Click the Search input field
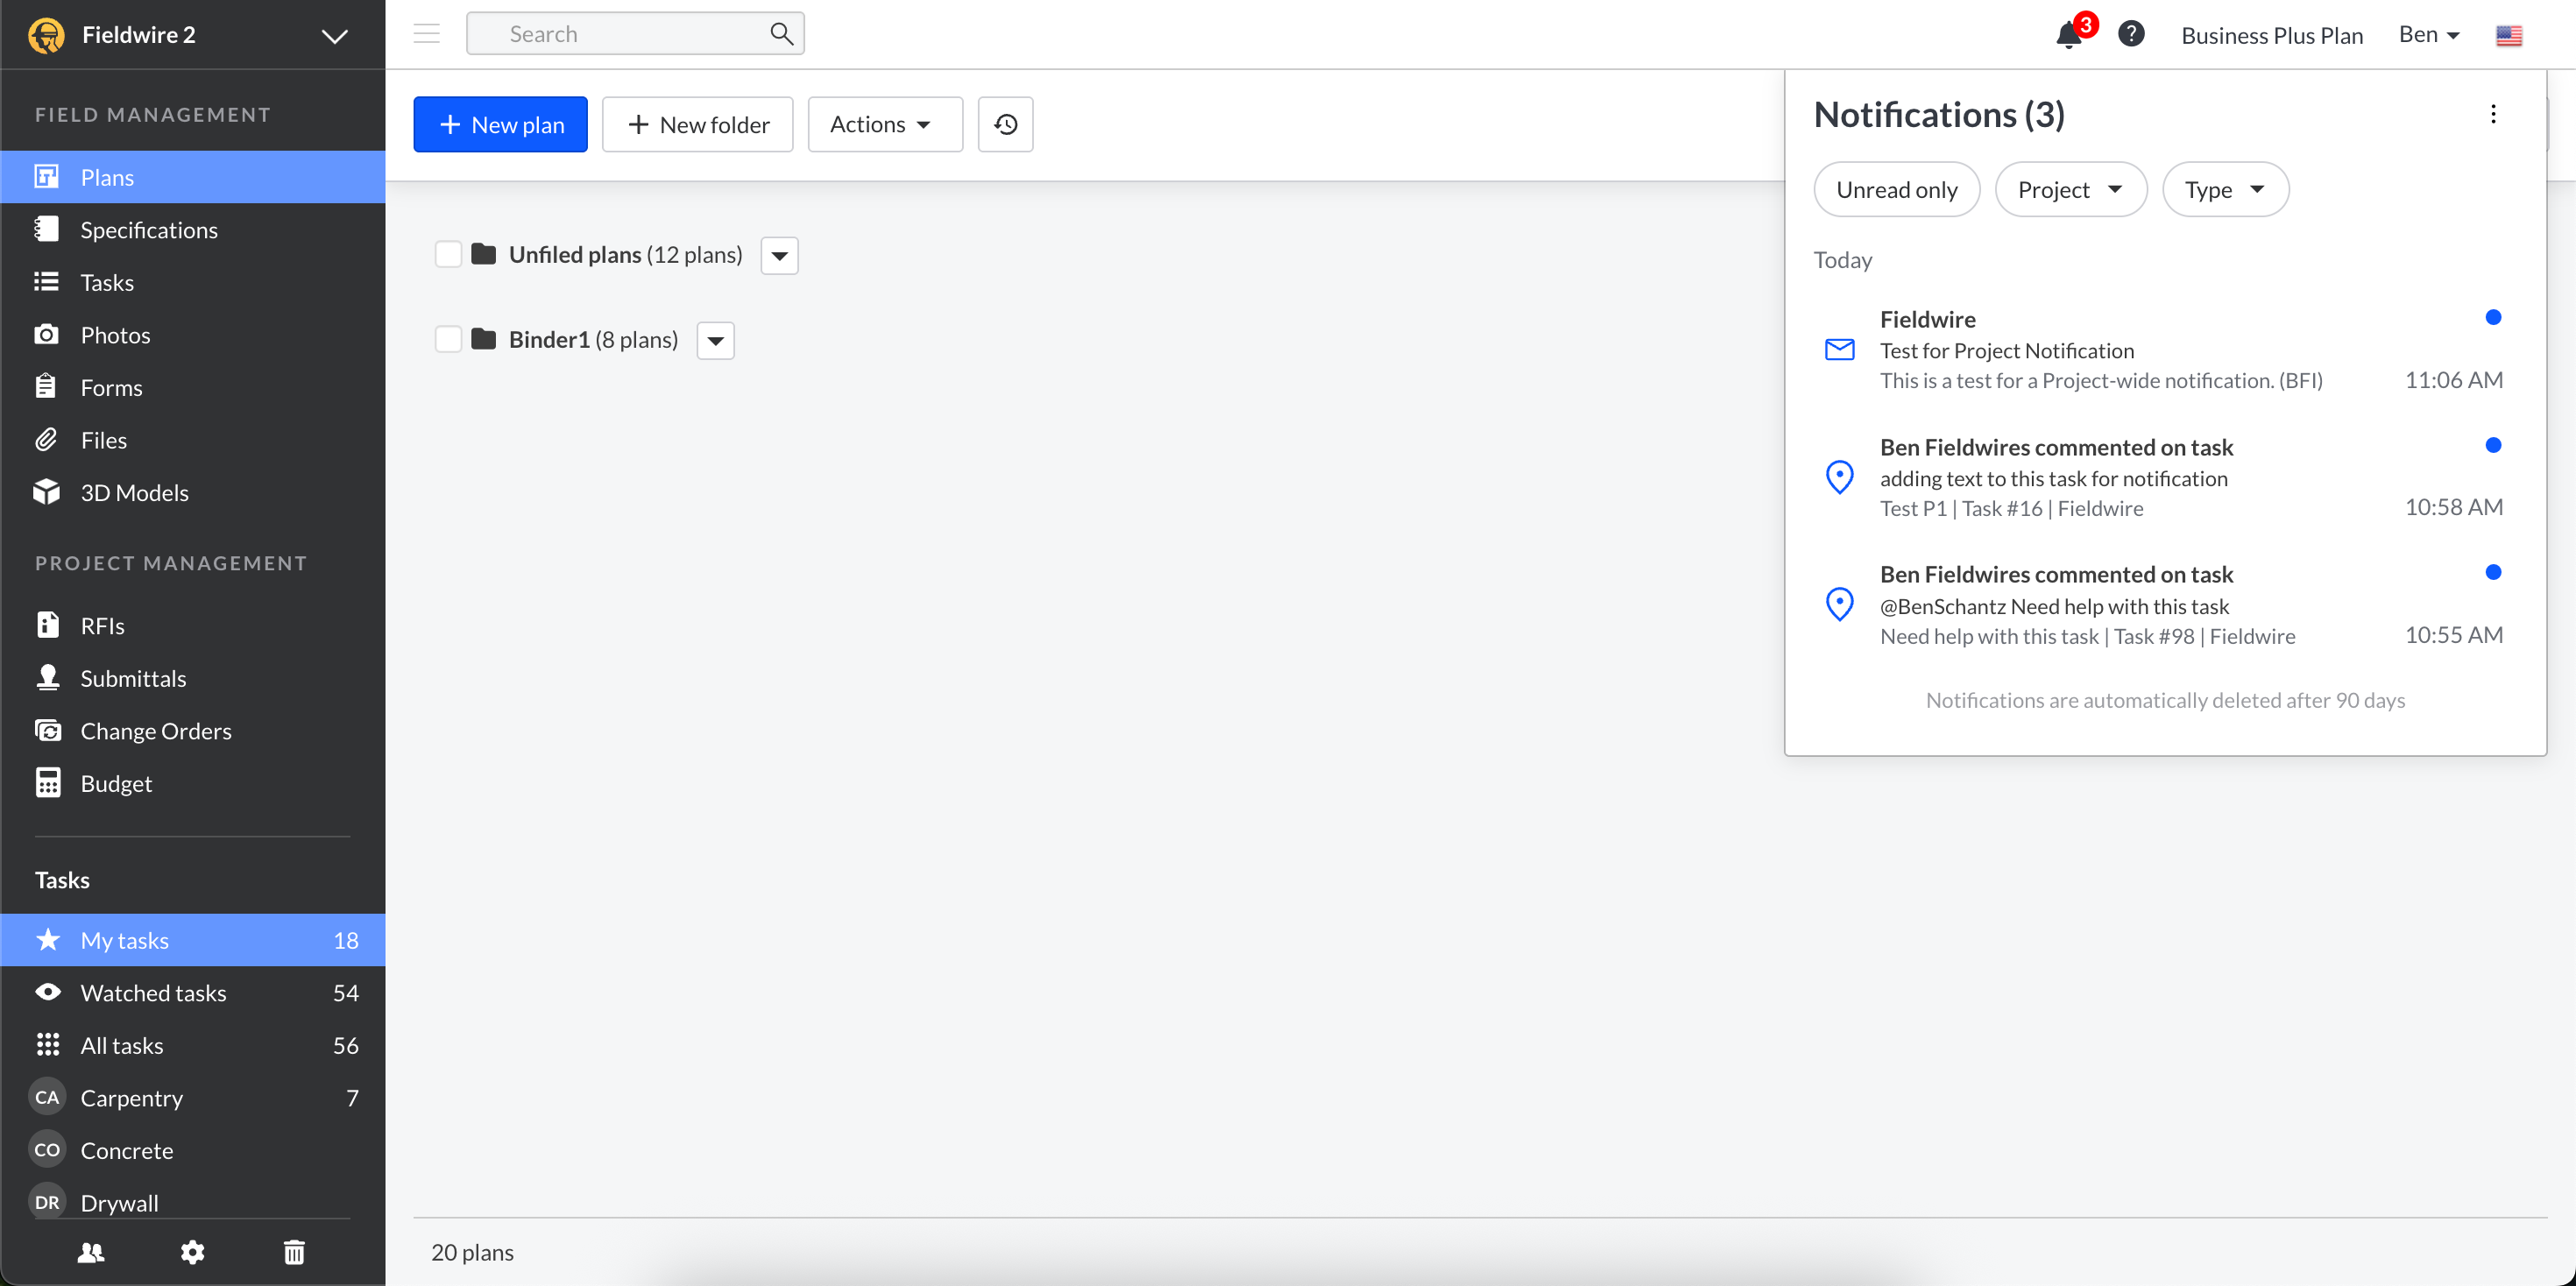This screenshot has width=2576, height=1286. 620,34
